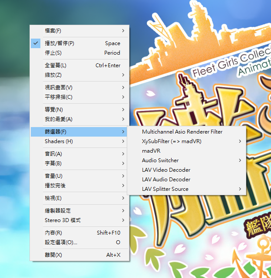Open the Shaders (H) submenu
Screen dimensions: 271x278
pos(79,141)
